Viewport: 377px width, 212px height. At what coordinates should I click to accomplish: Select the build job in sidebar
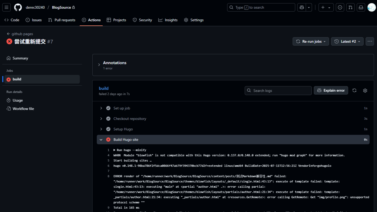(x=42, y=79)
